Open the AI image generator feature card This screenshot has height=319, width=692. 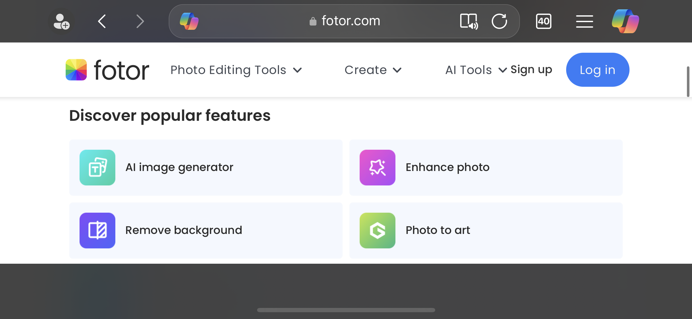(x=206, y=168)
